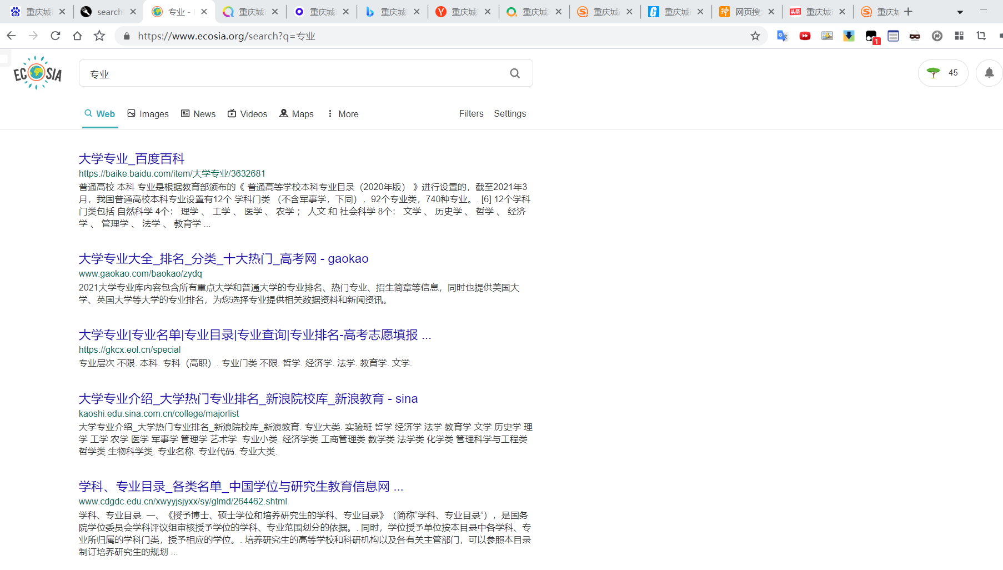This screenshot has height=570, width=1003.
Task: Click the browser home button
Action: [77, 36]
